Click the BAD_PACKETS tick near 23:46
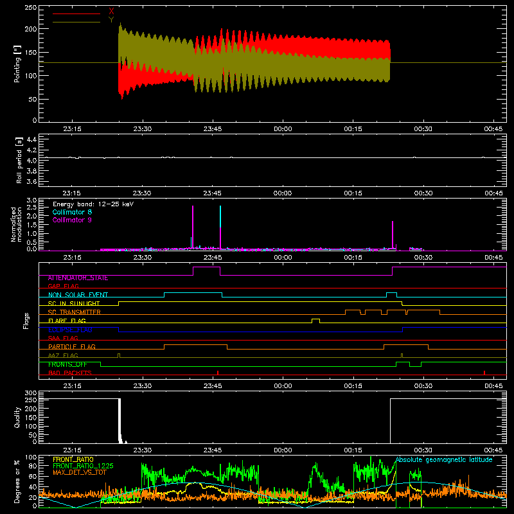 (218, 373)
